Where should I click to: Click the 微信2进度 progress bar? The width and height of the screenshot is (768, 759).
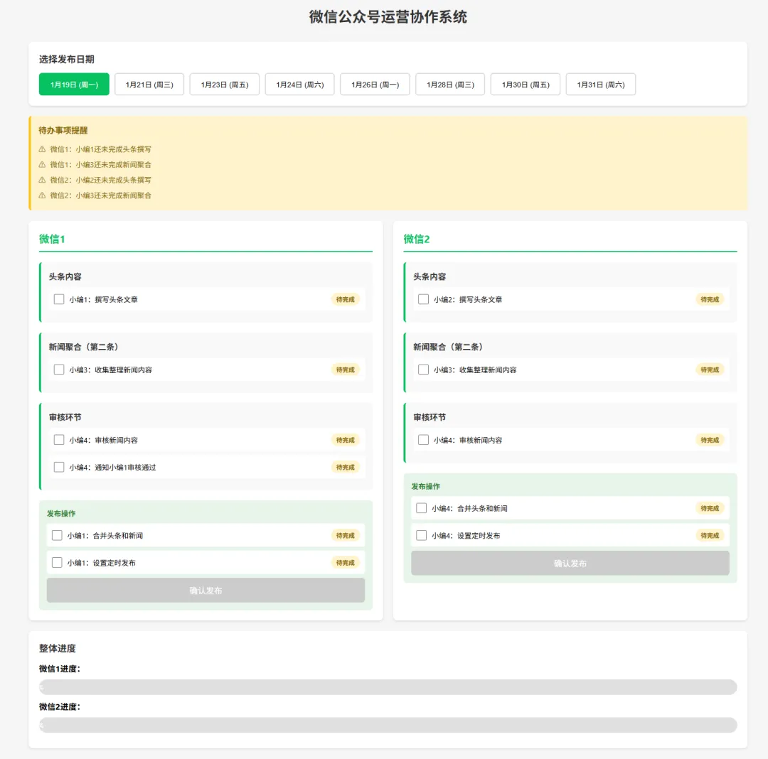(x=388, y=725)
